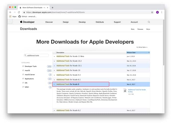172x124 pixels.
Task: Download Additional Tools for Xcode 8.dmg link
Action: [137, 91]
